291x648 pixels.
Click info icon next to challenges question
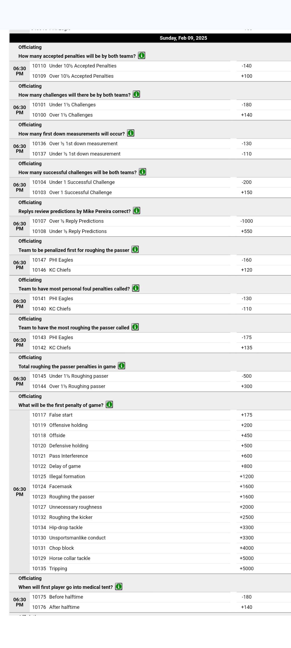coord(136,94)
